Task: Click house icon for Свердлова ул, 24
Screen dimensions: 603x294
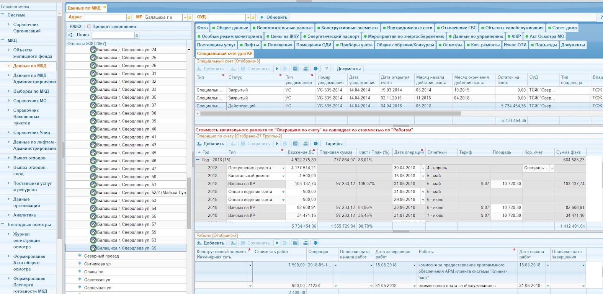Action: coord(93,50)
